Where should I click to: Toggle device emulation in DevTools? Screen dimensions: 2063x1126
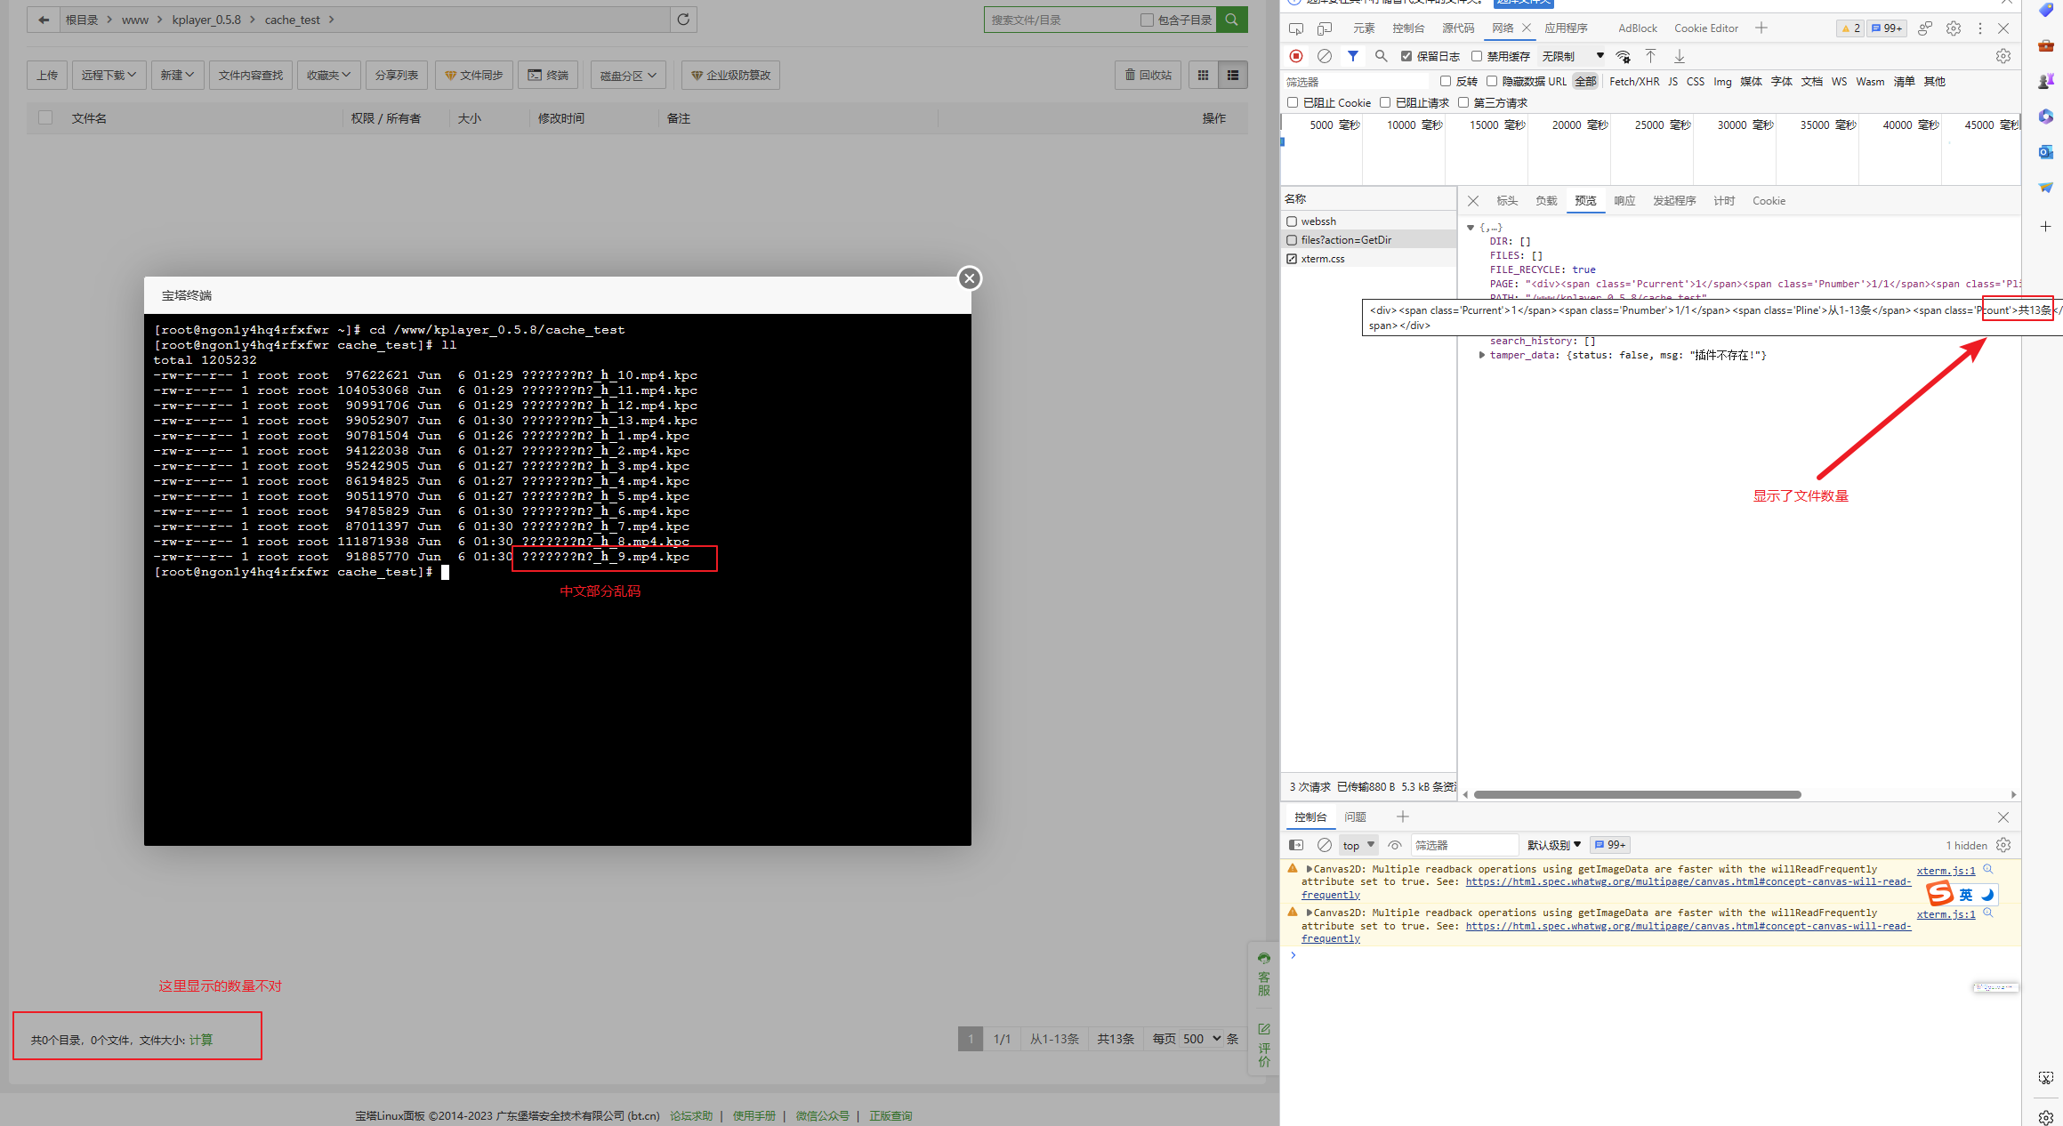[1325, 28]
